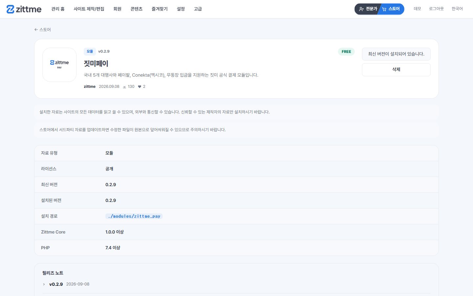Click the module description mentioning Conekta
The image size is (473, 296).
171,75
